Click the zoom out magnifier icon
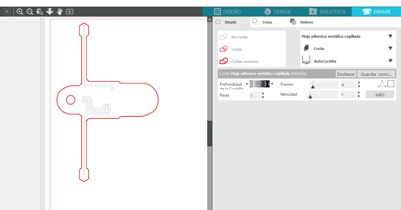 pyautogui.click(x=30, y=12)
